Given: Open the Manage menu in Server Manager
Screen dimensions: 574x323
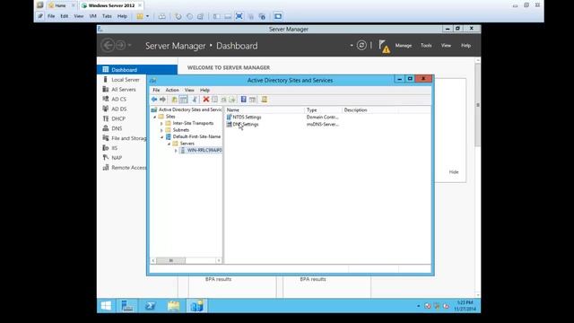Looking at the screenshot, I should [x=403, y=46].
